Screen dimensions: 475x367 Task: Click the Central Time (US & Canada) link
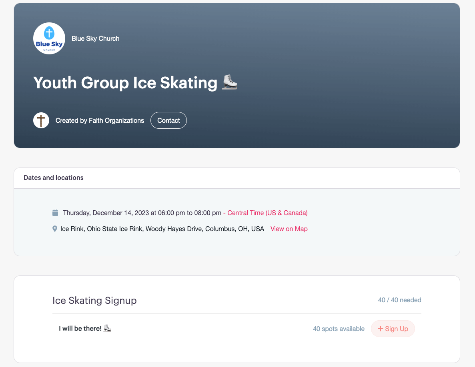267,213
